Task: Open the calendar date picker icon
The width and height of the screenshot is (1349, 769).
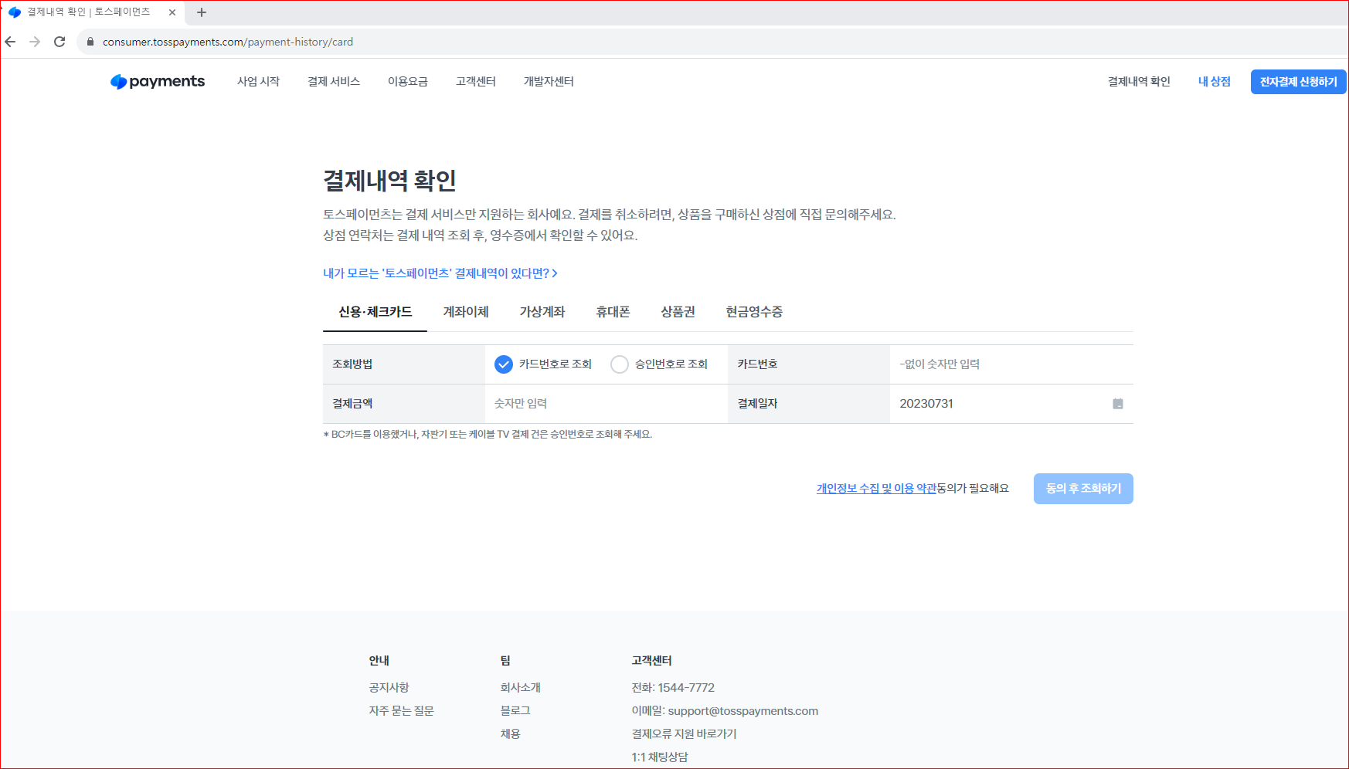Action: [x=1117, y=404]
